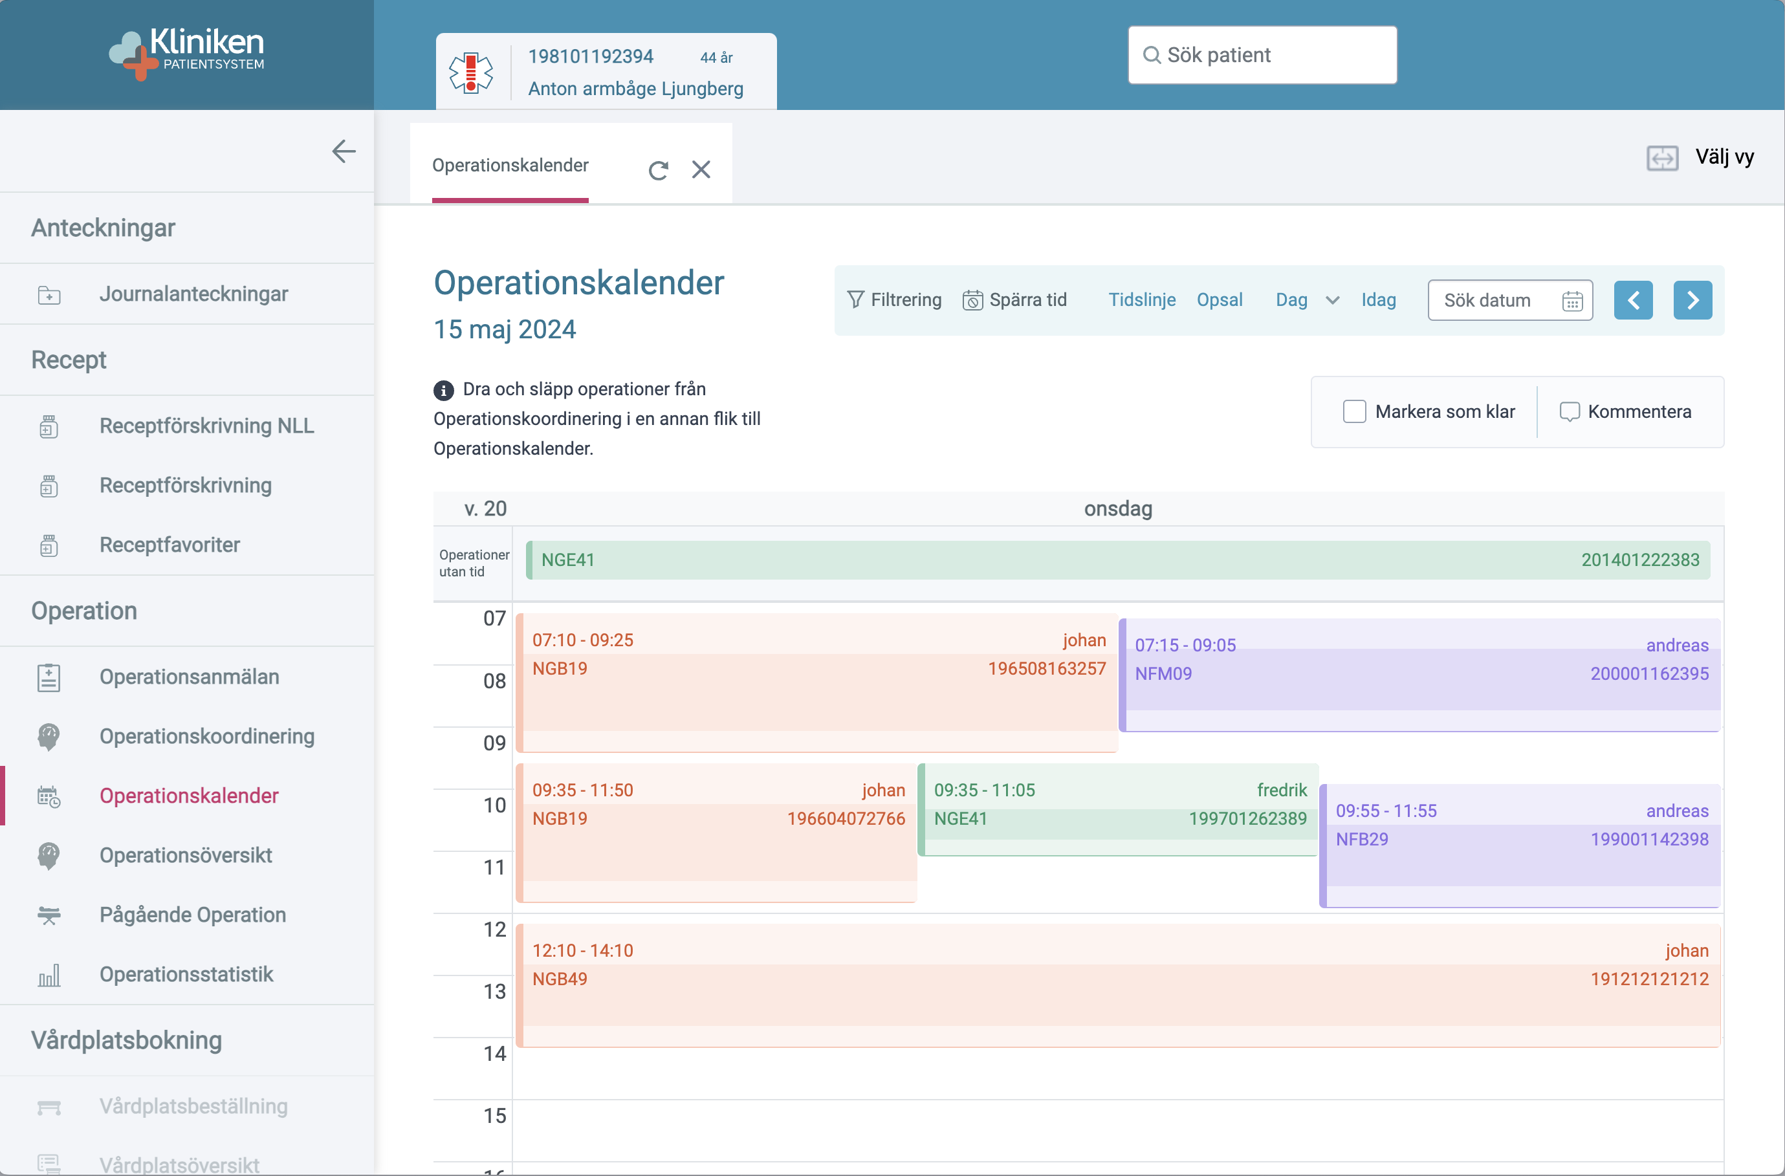Click the Receptfavoriter bottle icon

tap(49, 545)
